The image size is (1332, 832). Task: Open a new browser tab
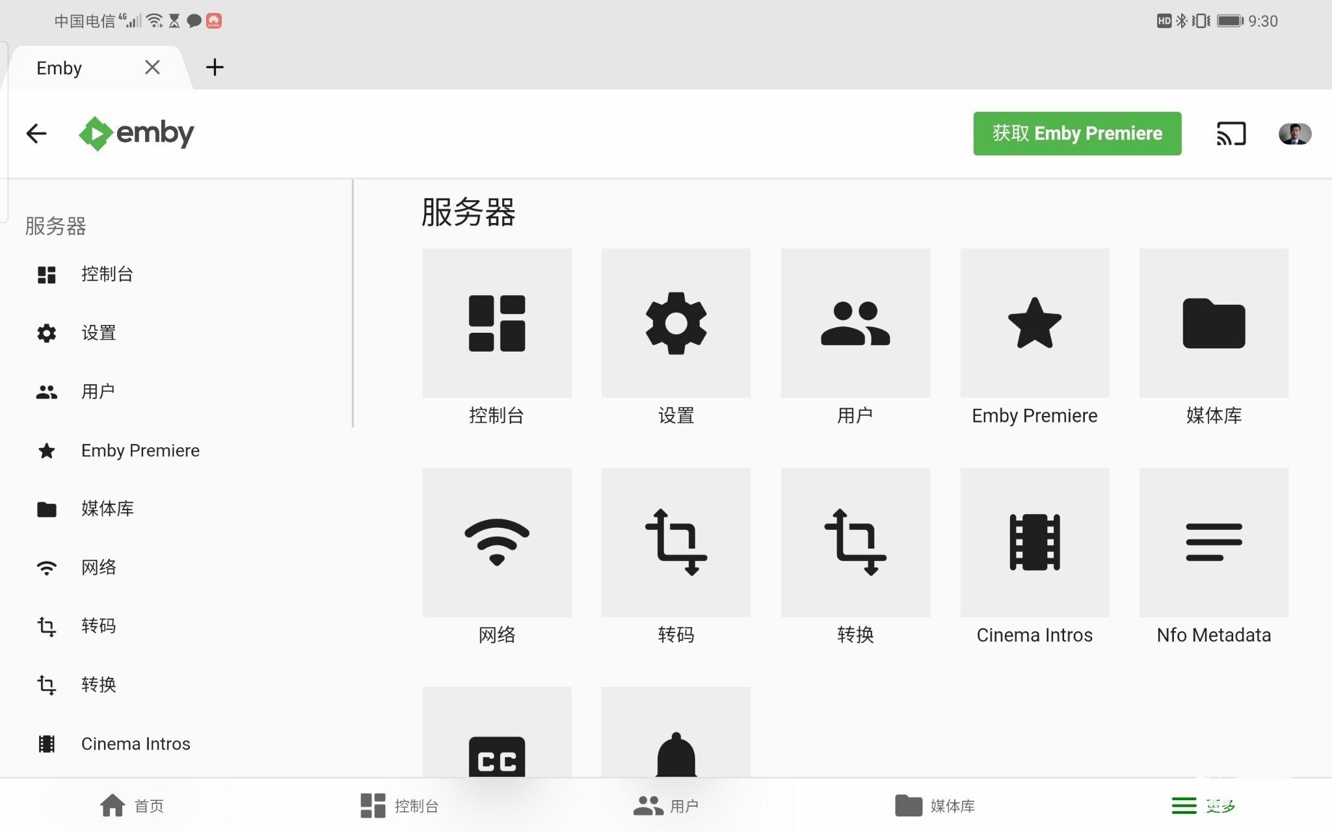point(215,67)
